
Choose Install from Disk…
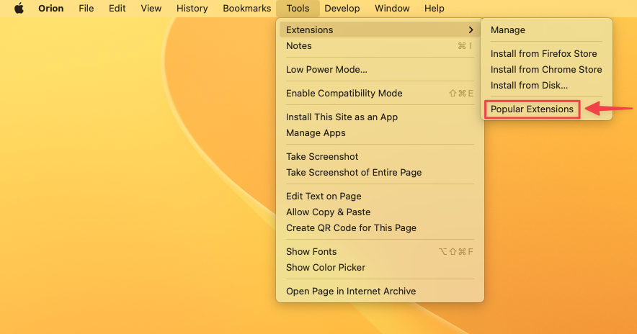point(546,85)
